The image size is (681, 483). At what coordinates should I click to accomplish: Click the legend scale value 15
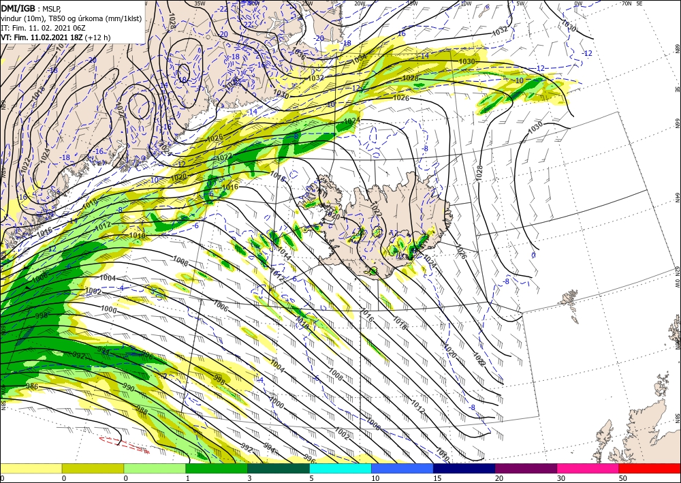(437, 478)
